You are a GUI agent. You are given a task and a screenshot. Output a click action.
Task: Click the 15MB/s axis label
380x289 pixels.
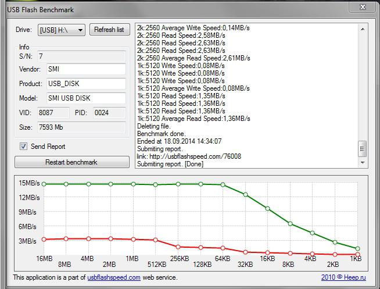click(x=29, y=183)
